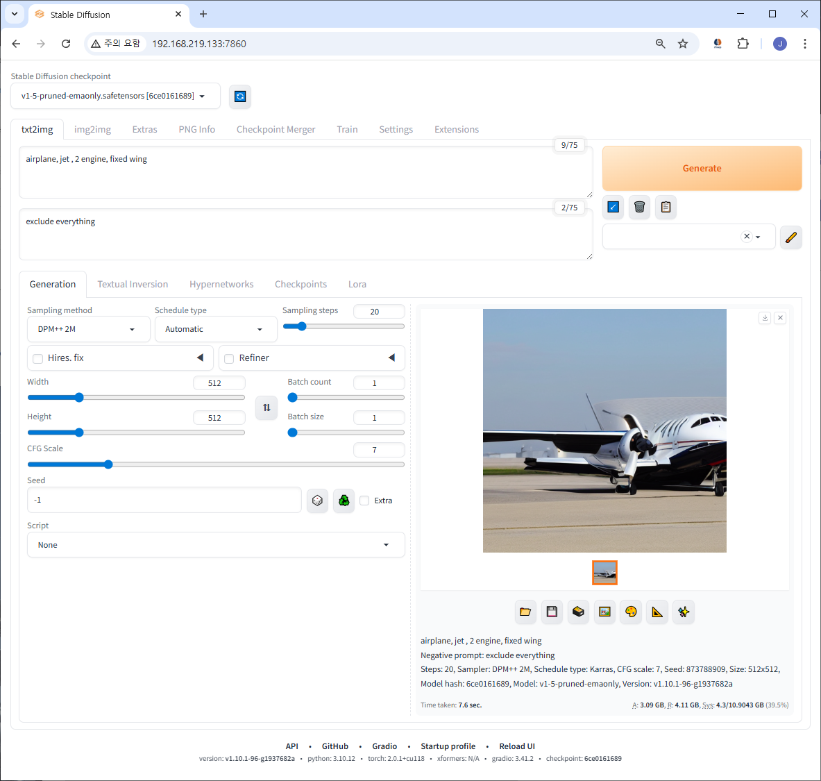Open Stable Diffusion checkpoint dropdown
821x781 pixels.
(x=115, y=96)
